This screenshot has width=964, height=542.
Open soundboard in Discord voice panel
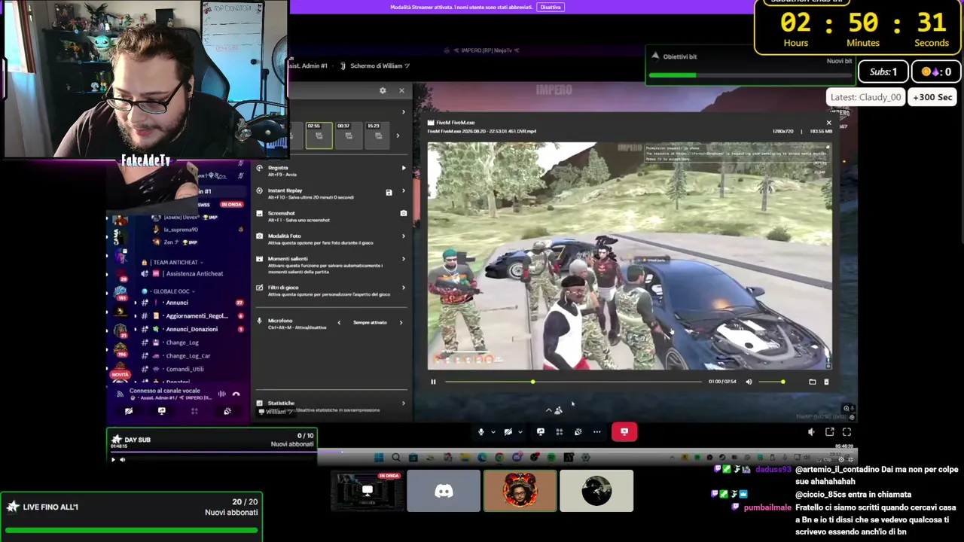coord(227,411)
